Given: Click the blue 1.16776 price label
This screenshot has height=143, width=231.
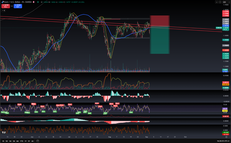Looking at the screenshot, I should point(226,26).
